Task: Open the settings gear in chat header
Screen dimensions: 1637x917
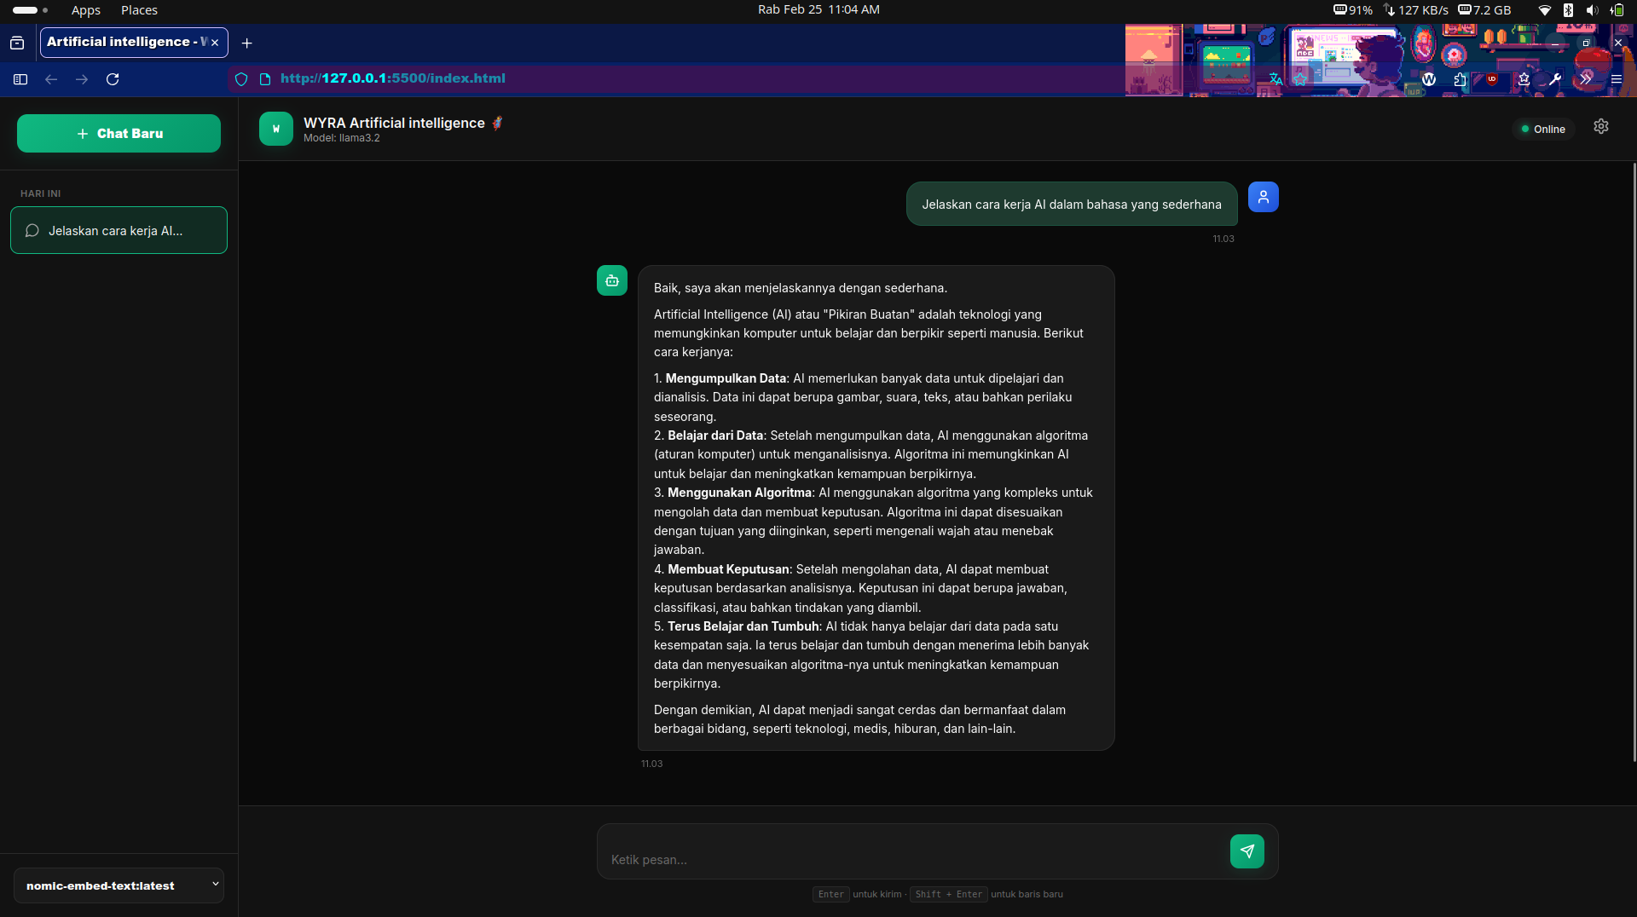Action: coord(1600,126)
